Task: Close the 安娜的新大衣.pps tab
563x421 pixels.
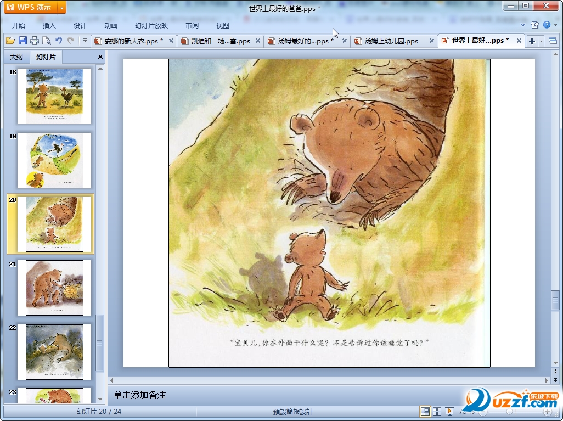Action: pyautogui.click(x=171, y=41)
